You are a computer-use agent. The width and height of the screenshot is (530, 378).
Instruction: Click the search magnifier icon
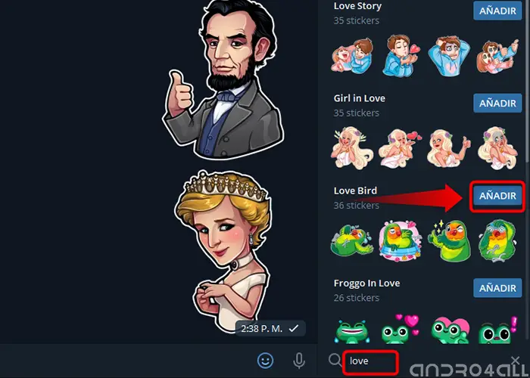(x=335, y=360)
